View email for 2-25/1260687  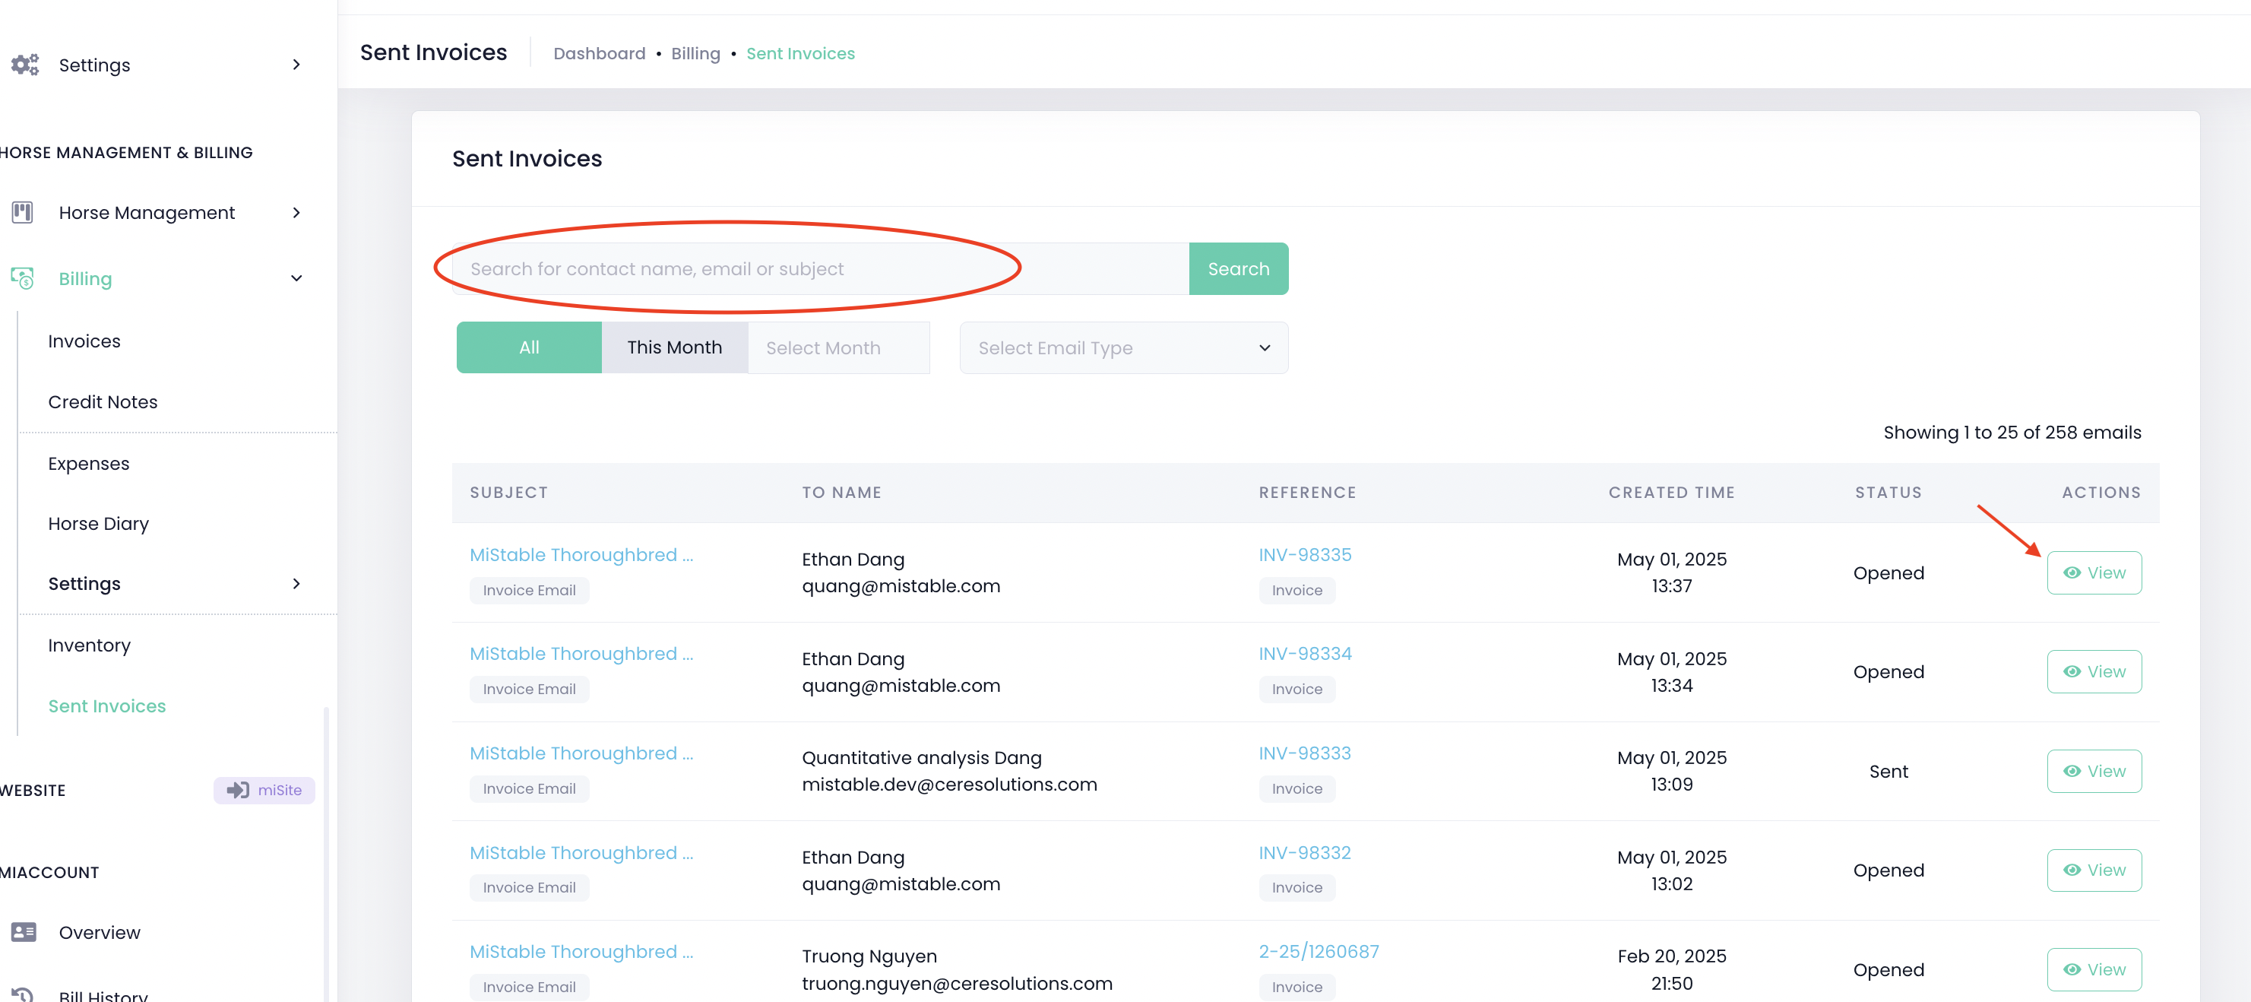coord(2094,969)
